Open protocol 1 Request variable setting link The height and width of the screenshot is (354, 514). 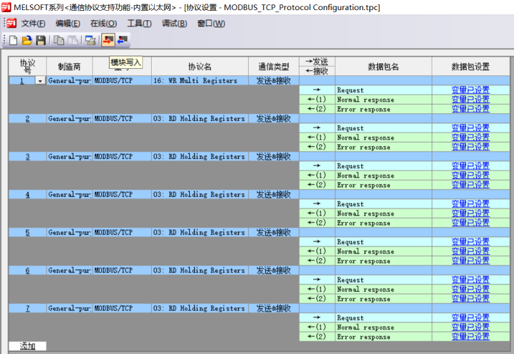[470, 90]
